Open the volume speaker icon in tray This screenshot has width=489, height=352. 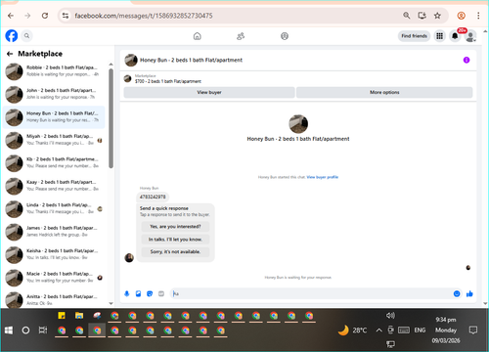(390, 315)
